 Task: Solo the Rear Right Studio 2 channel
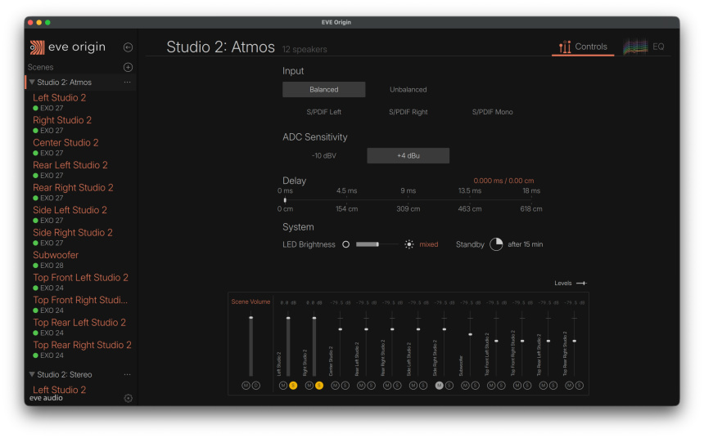(x=397, y=386)
